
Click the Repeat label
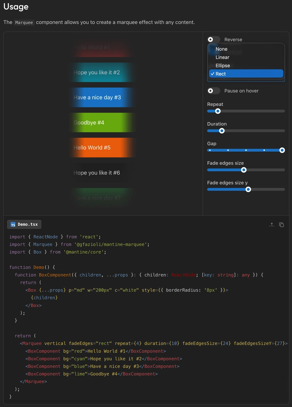click(x=215, y=104)
